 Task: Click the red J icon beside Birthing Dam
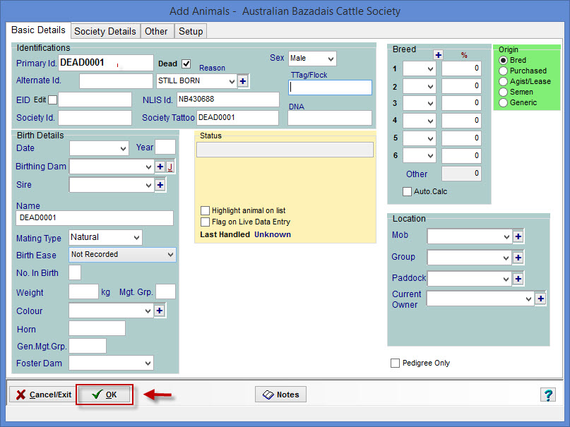pos(170,167)
